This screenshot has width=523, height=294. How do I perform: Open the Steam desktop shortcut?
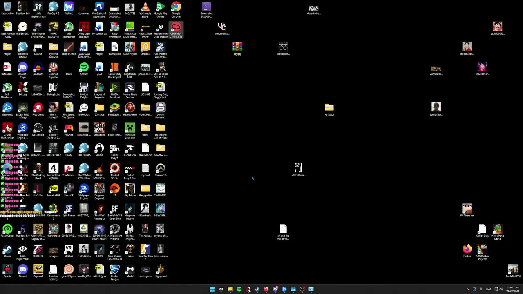click(x=7, y=250)
